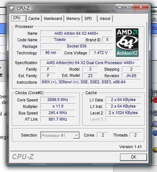
Task: Click the 90 nm technology value
Action: click(x=50, y=53)
